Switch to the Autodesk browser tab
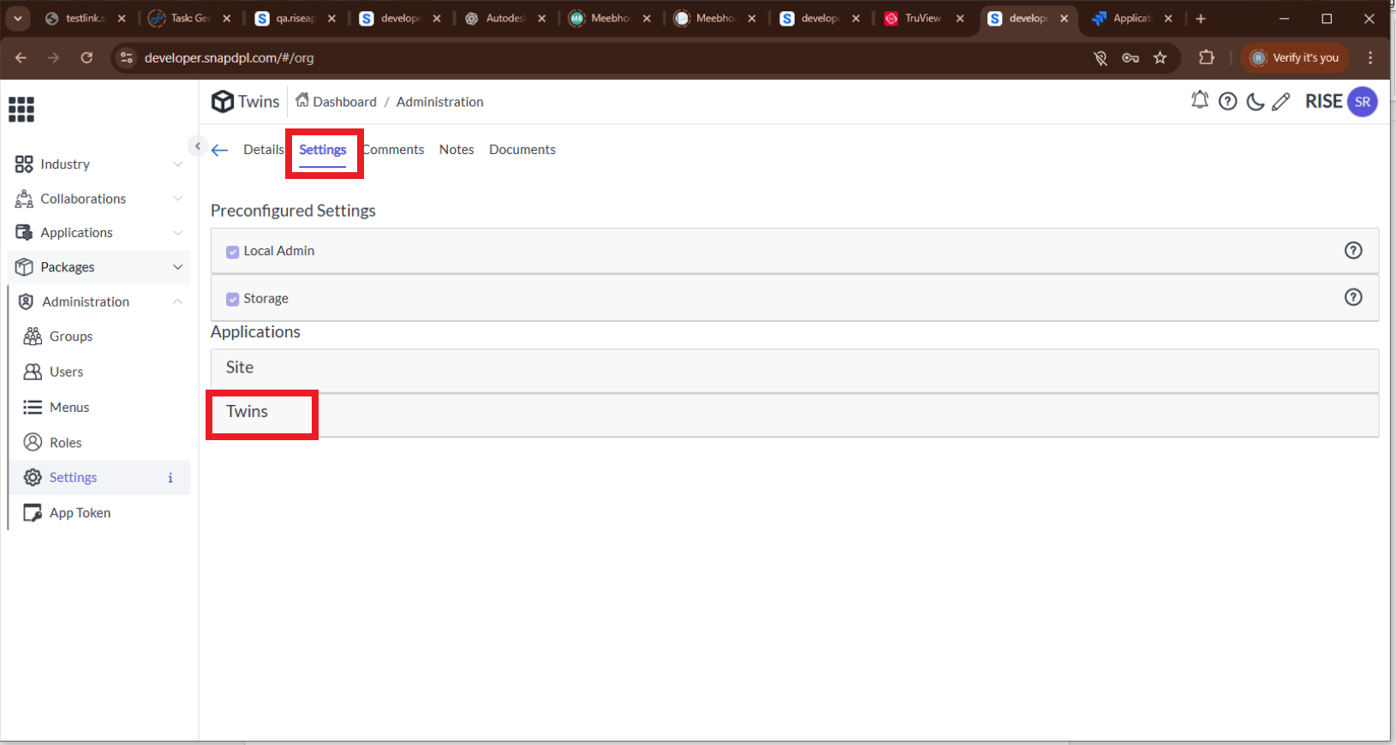 505,18
